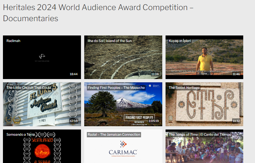Click 'The Sweet Heritage' title text
This screenshot has height=163, width=255.
coord(184,88)
